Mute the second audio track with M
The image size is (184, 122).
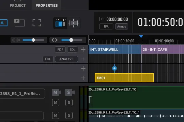click(56, 116)
